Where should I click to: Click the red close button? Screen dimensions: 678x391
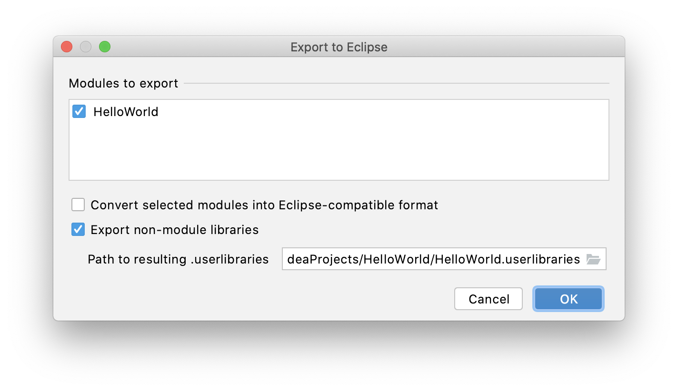tap(66, 47)
